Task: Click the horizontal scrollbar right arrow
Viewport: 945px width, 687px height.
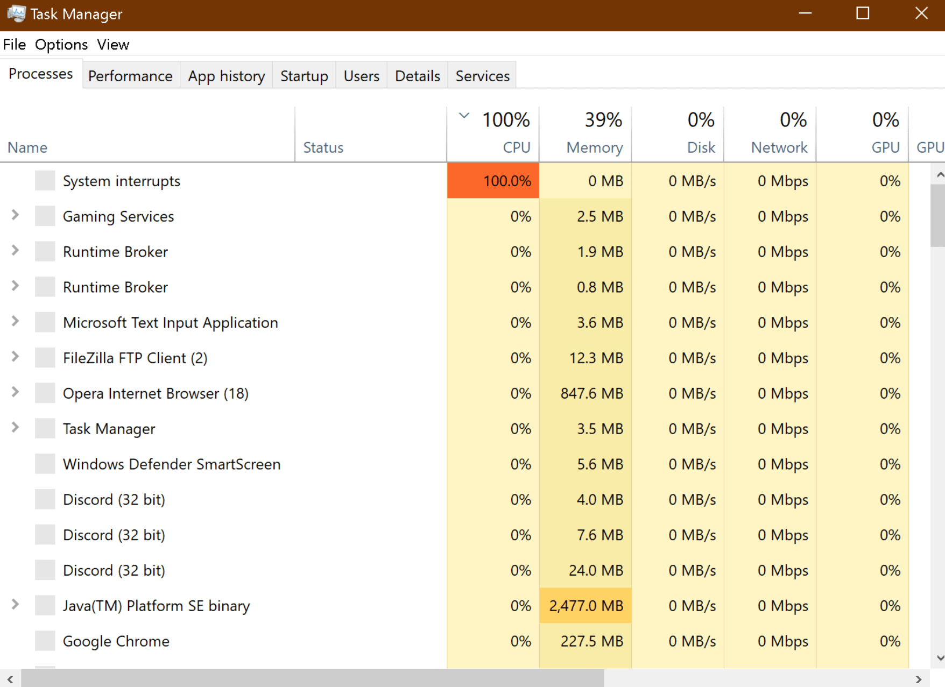Action: pyautogui.click(x=919, y=679)
